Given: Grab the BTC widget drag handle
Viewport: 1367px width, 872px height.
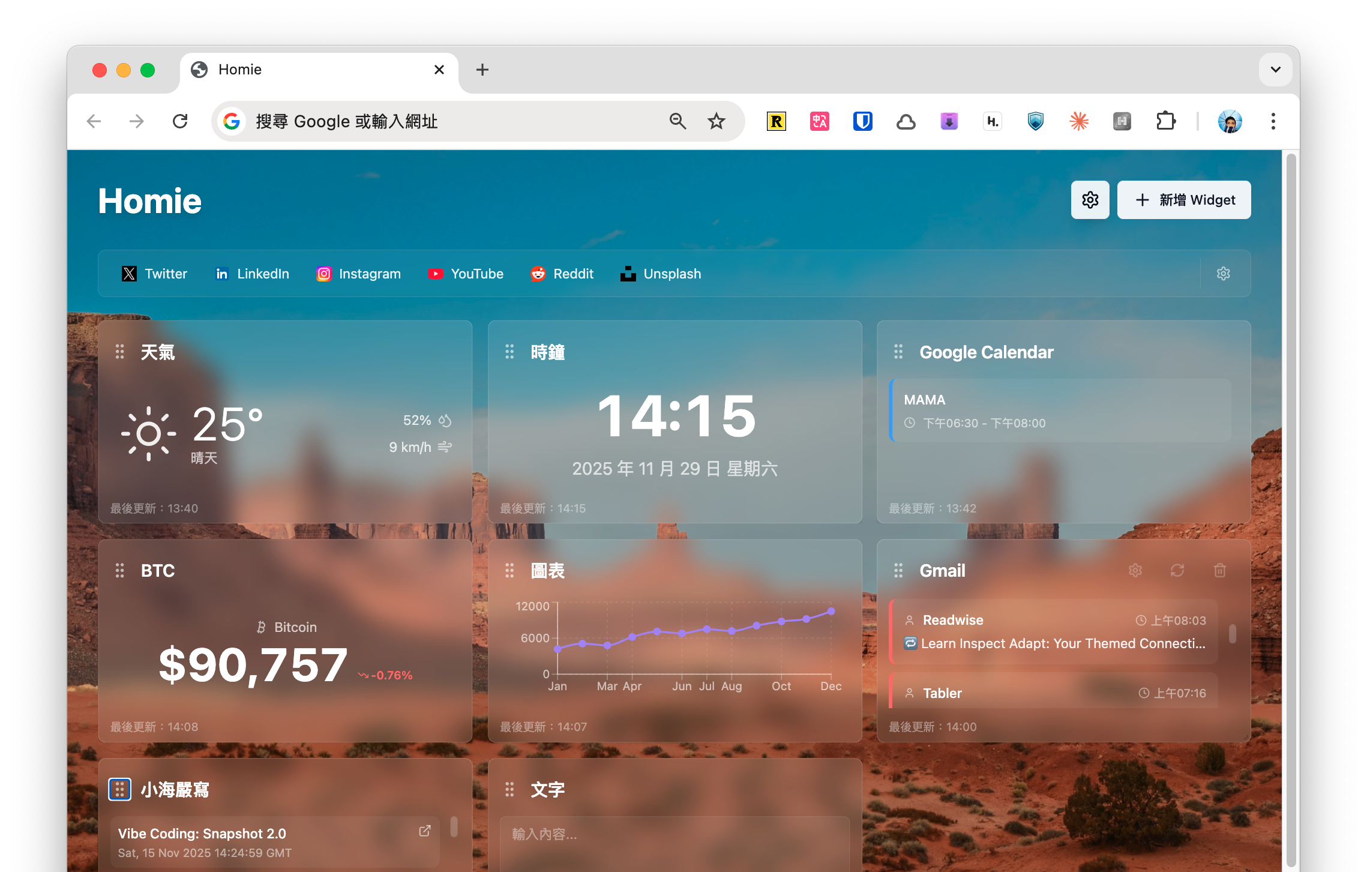Looking at the screenshot, I should pos(119,570).
